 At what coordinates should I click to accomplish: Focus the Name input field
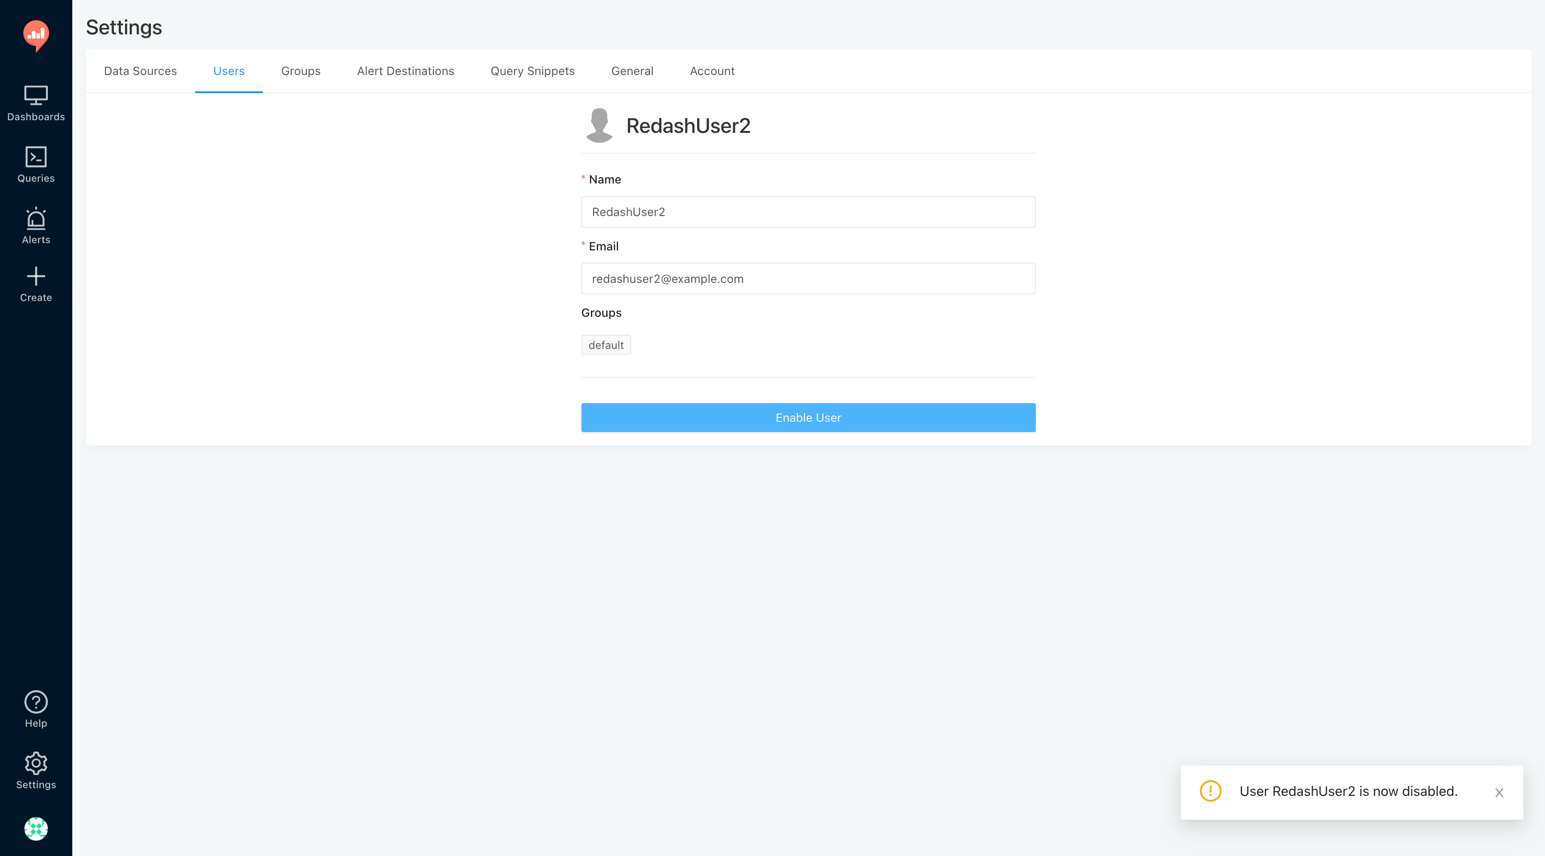pyautogui.click(x=808, y=212)
